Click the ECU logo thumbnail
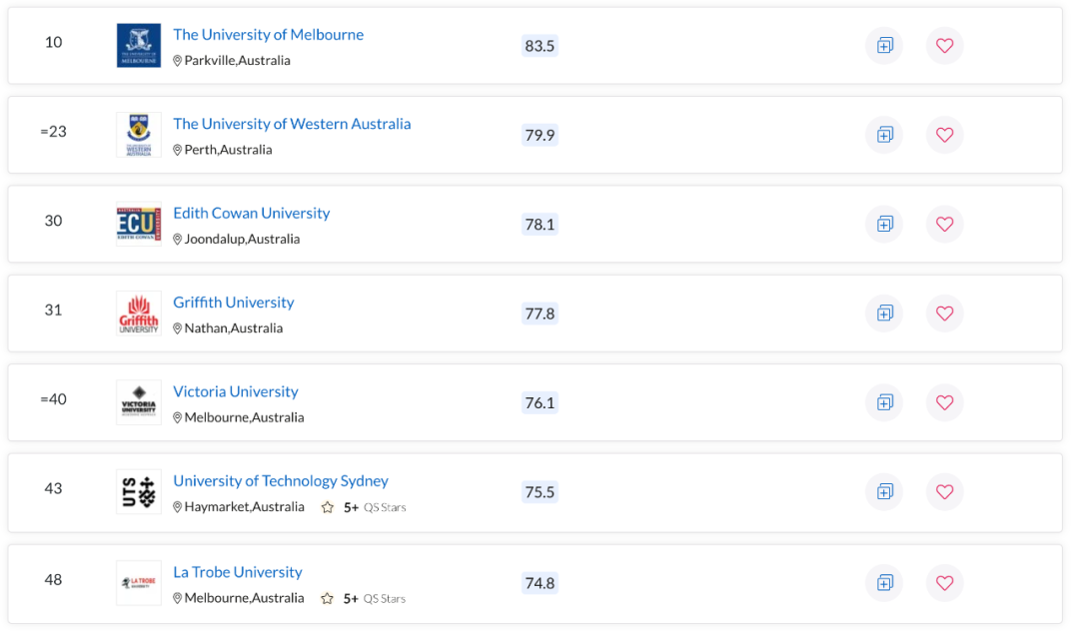Image resolution: width=1079 pixels, height=634 pixels. point(138,224)
